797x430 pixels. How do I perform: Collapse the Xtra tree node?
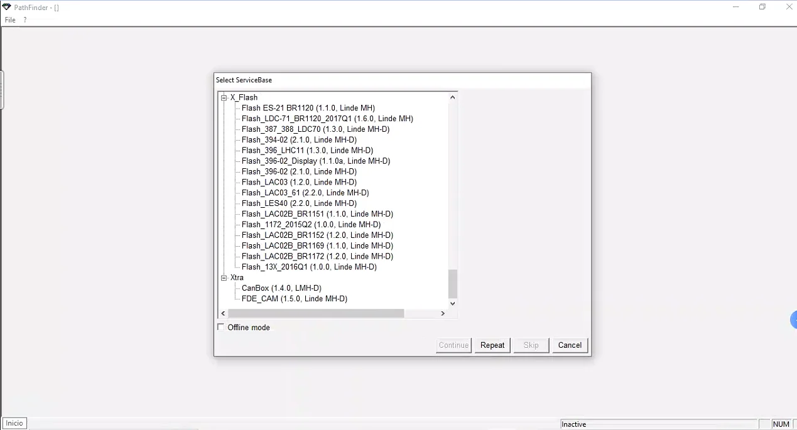224,277
